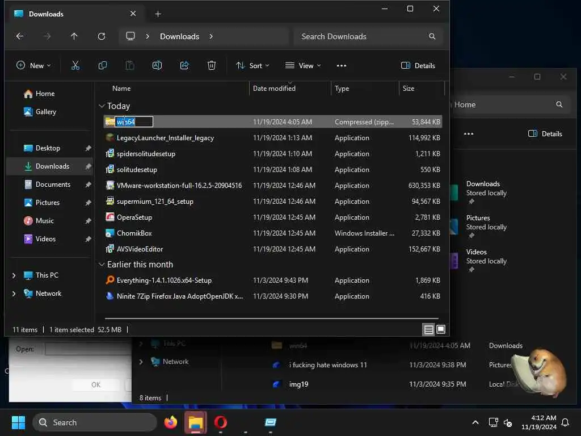Open the New dropdown menu
This screenshot has width=581, height=436.
[x=33, y=66]
